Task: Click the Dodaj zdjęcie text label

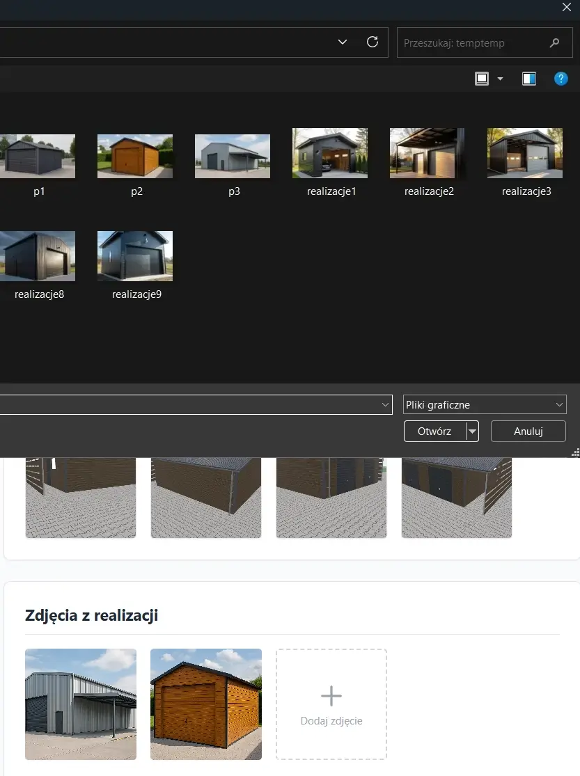Action: pyautogui.click(x=331, y=721)
